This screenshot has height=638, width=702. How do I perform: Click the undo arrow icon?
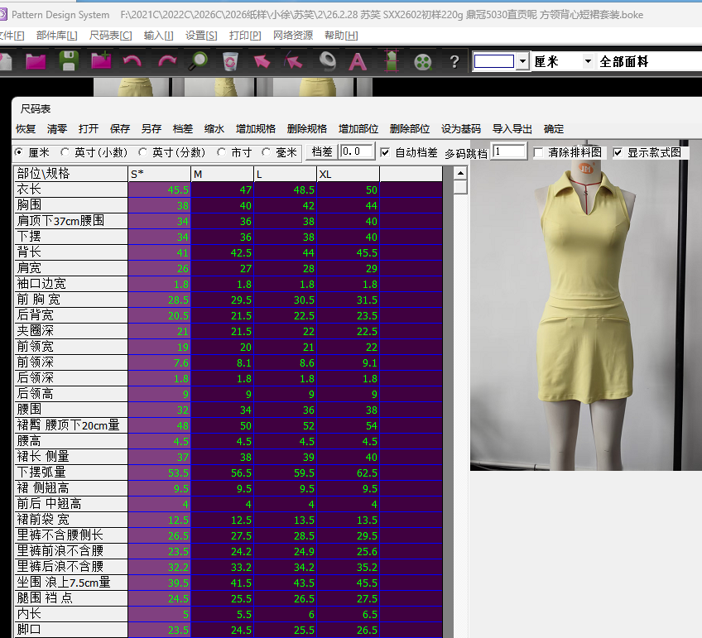(132, 61)
